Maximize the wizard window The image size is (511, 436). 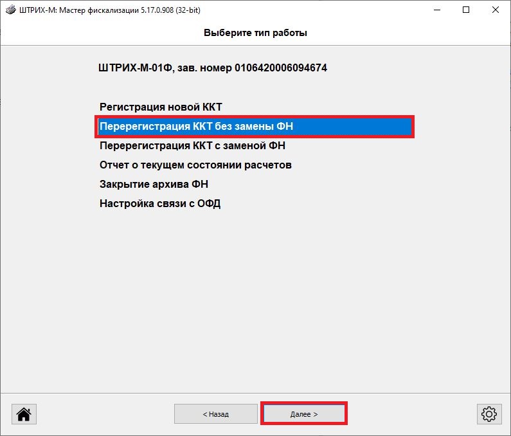tap(466, 10)
